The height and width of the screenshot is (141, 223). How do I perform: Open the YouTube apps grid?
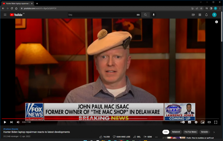tap(200, 15)
